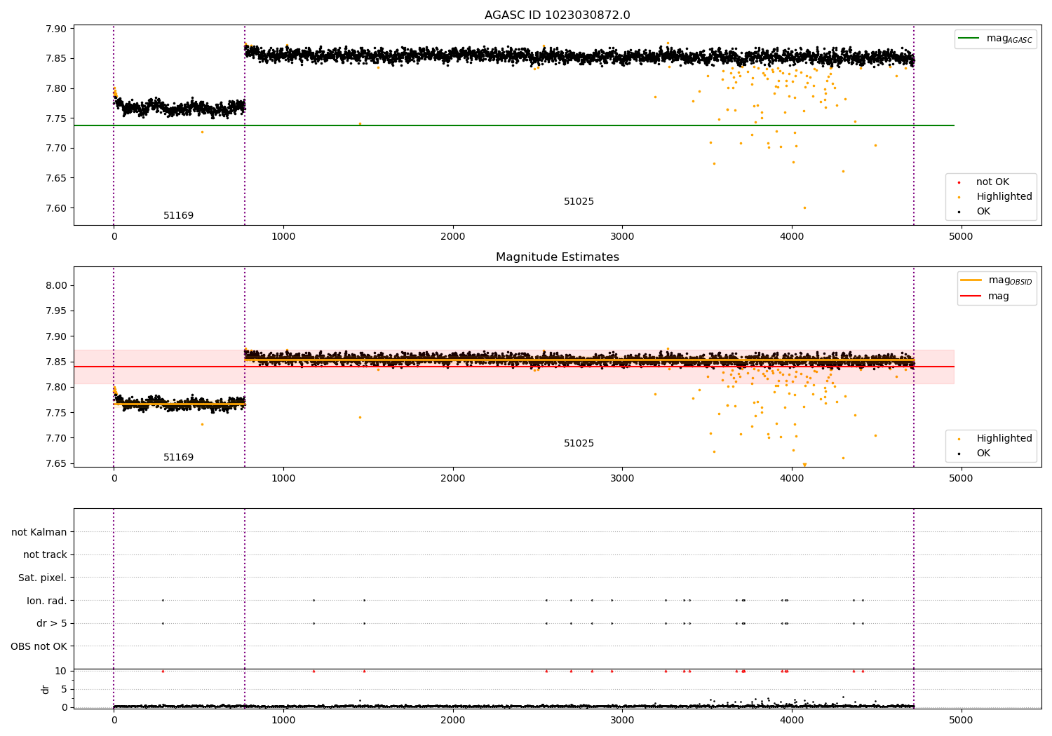Click x-axis tick '3000' of the Magnitude Estimates plot

click(622, 478)
